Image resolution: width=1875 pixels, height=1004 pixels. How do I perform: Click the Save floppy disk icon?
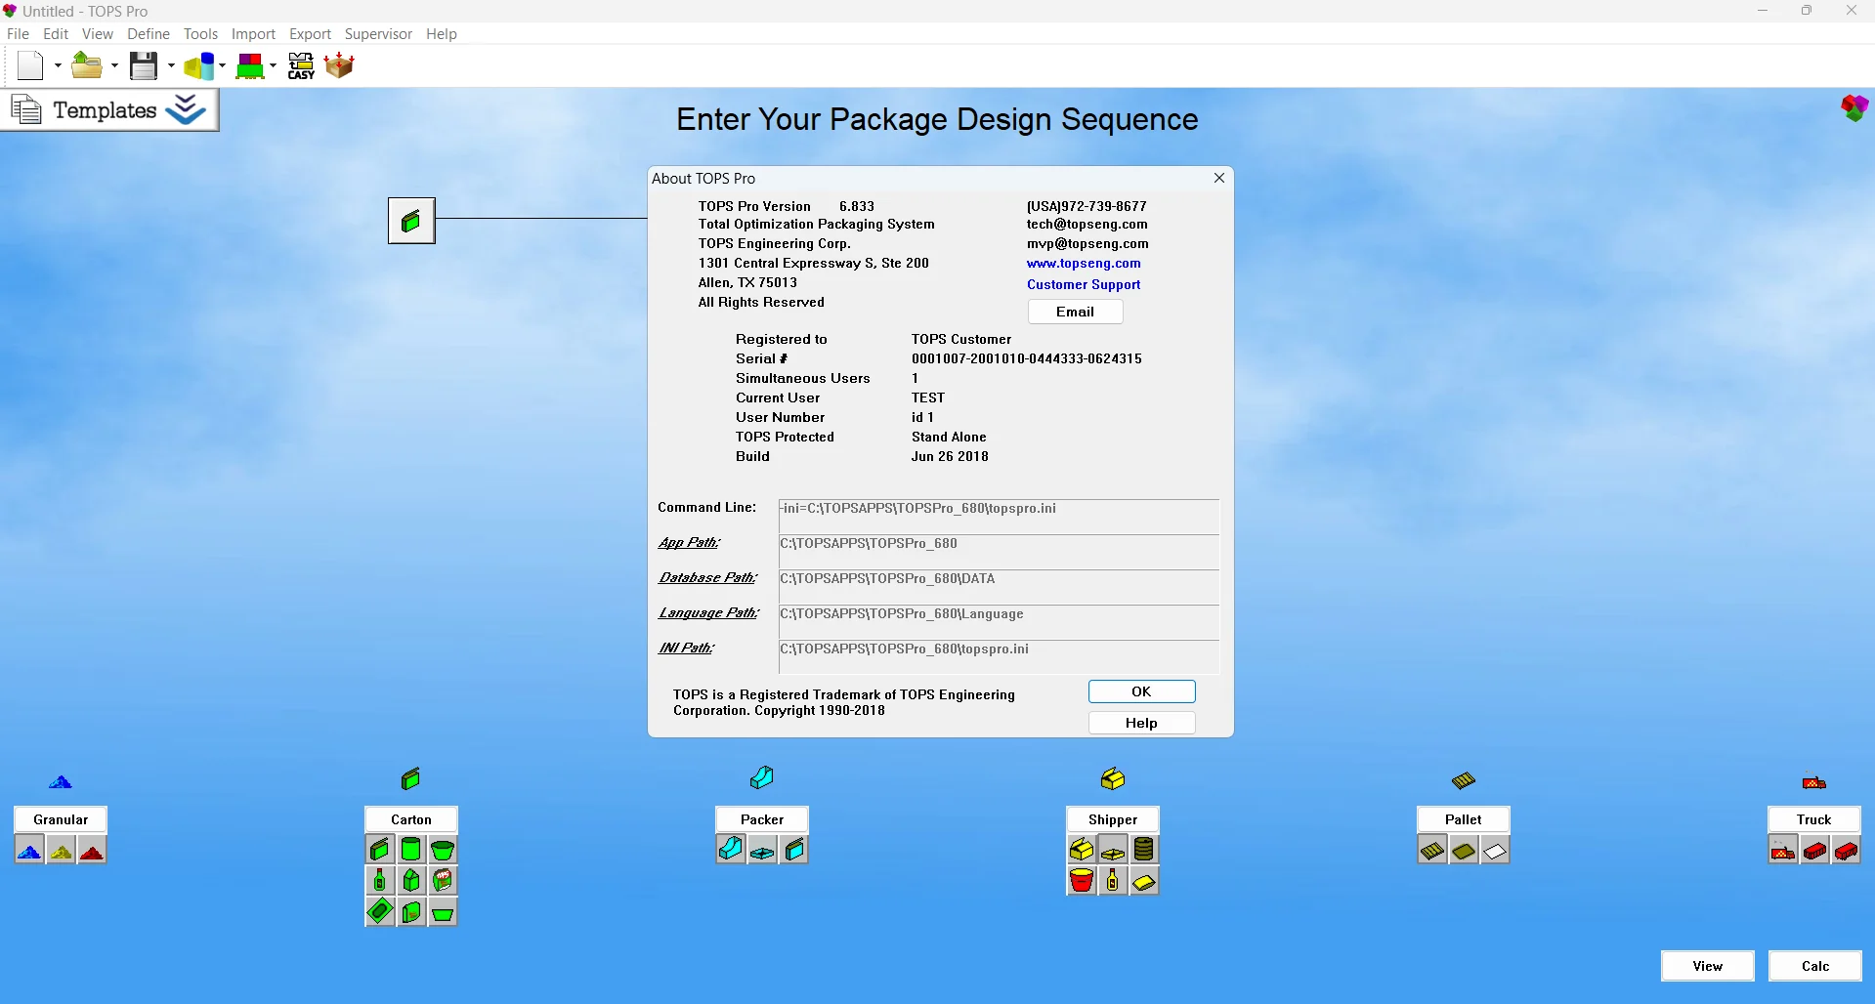[x=144, y=65]
